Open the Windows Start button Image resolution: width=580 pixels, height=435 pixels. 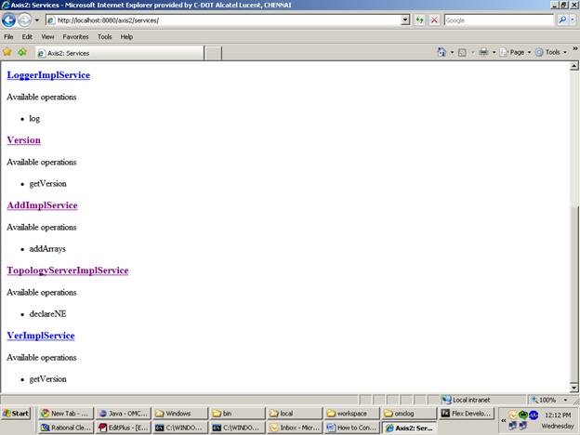coord(16,414)
